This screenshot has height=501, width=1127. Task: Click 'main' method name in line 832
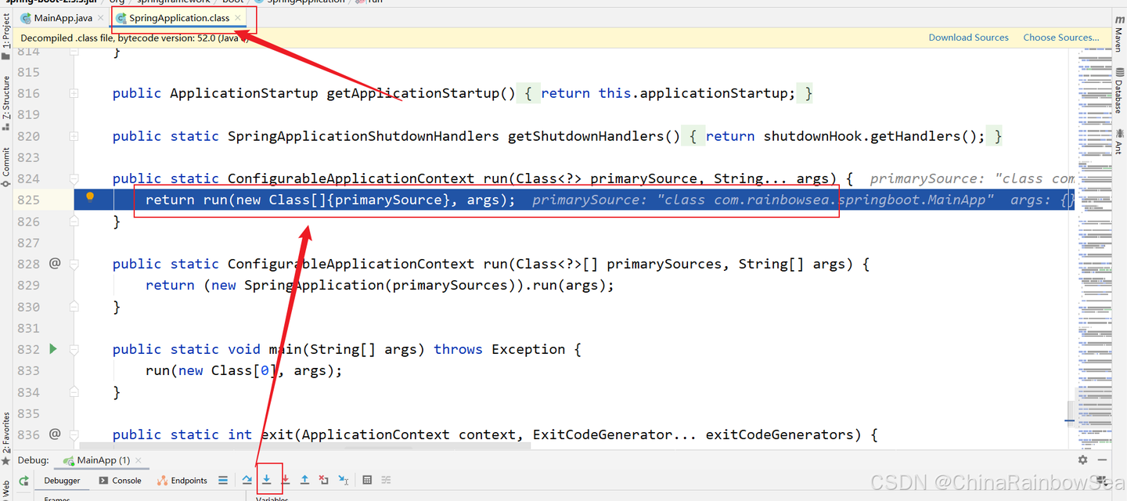point(285,349)
